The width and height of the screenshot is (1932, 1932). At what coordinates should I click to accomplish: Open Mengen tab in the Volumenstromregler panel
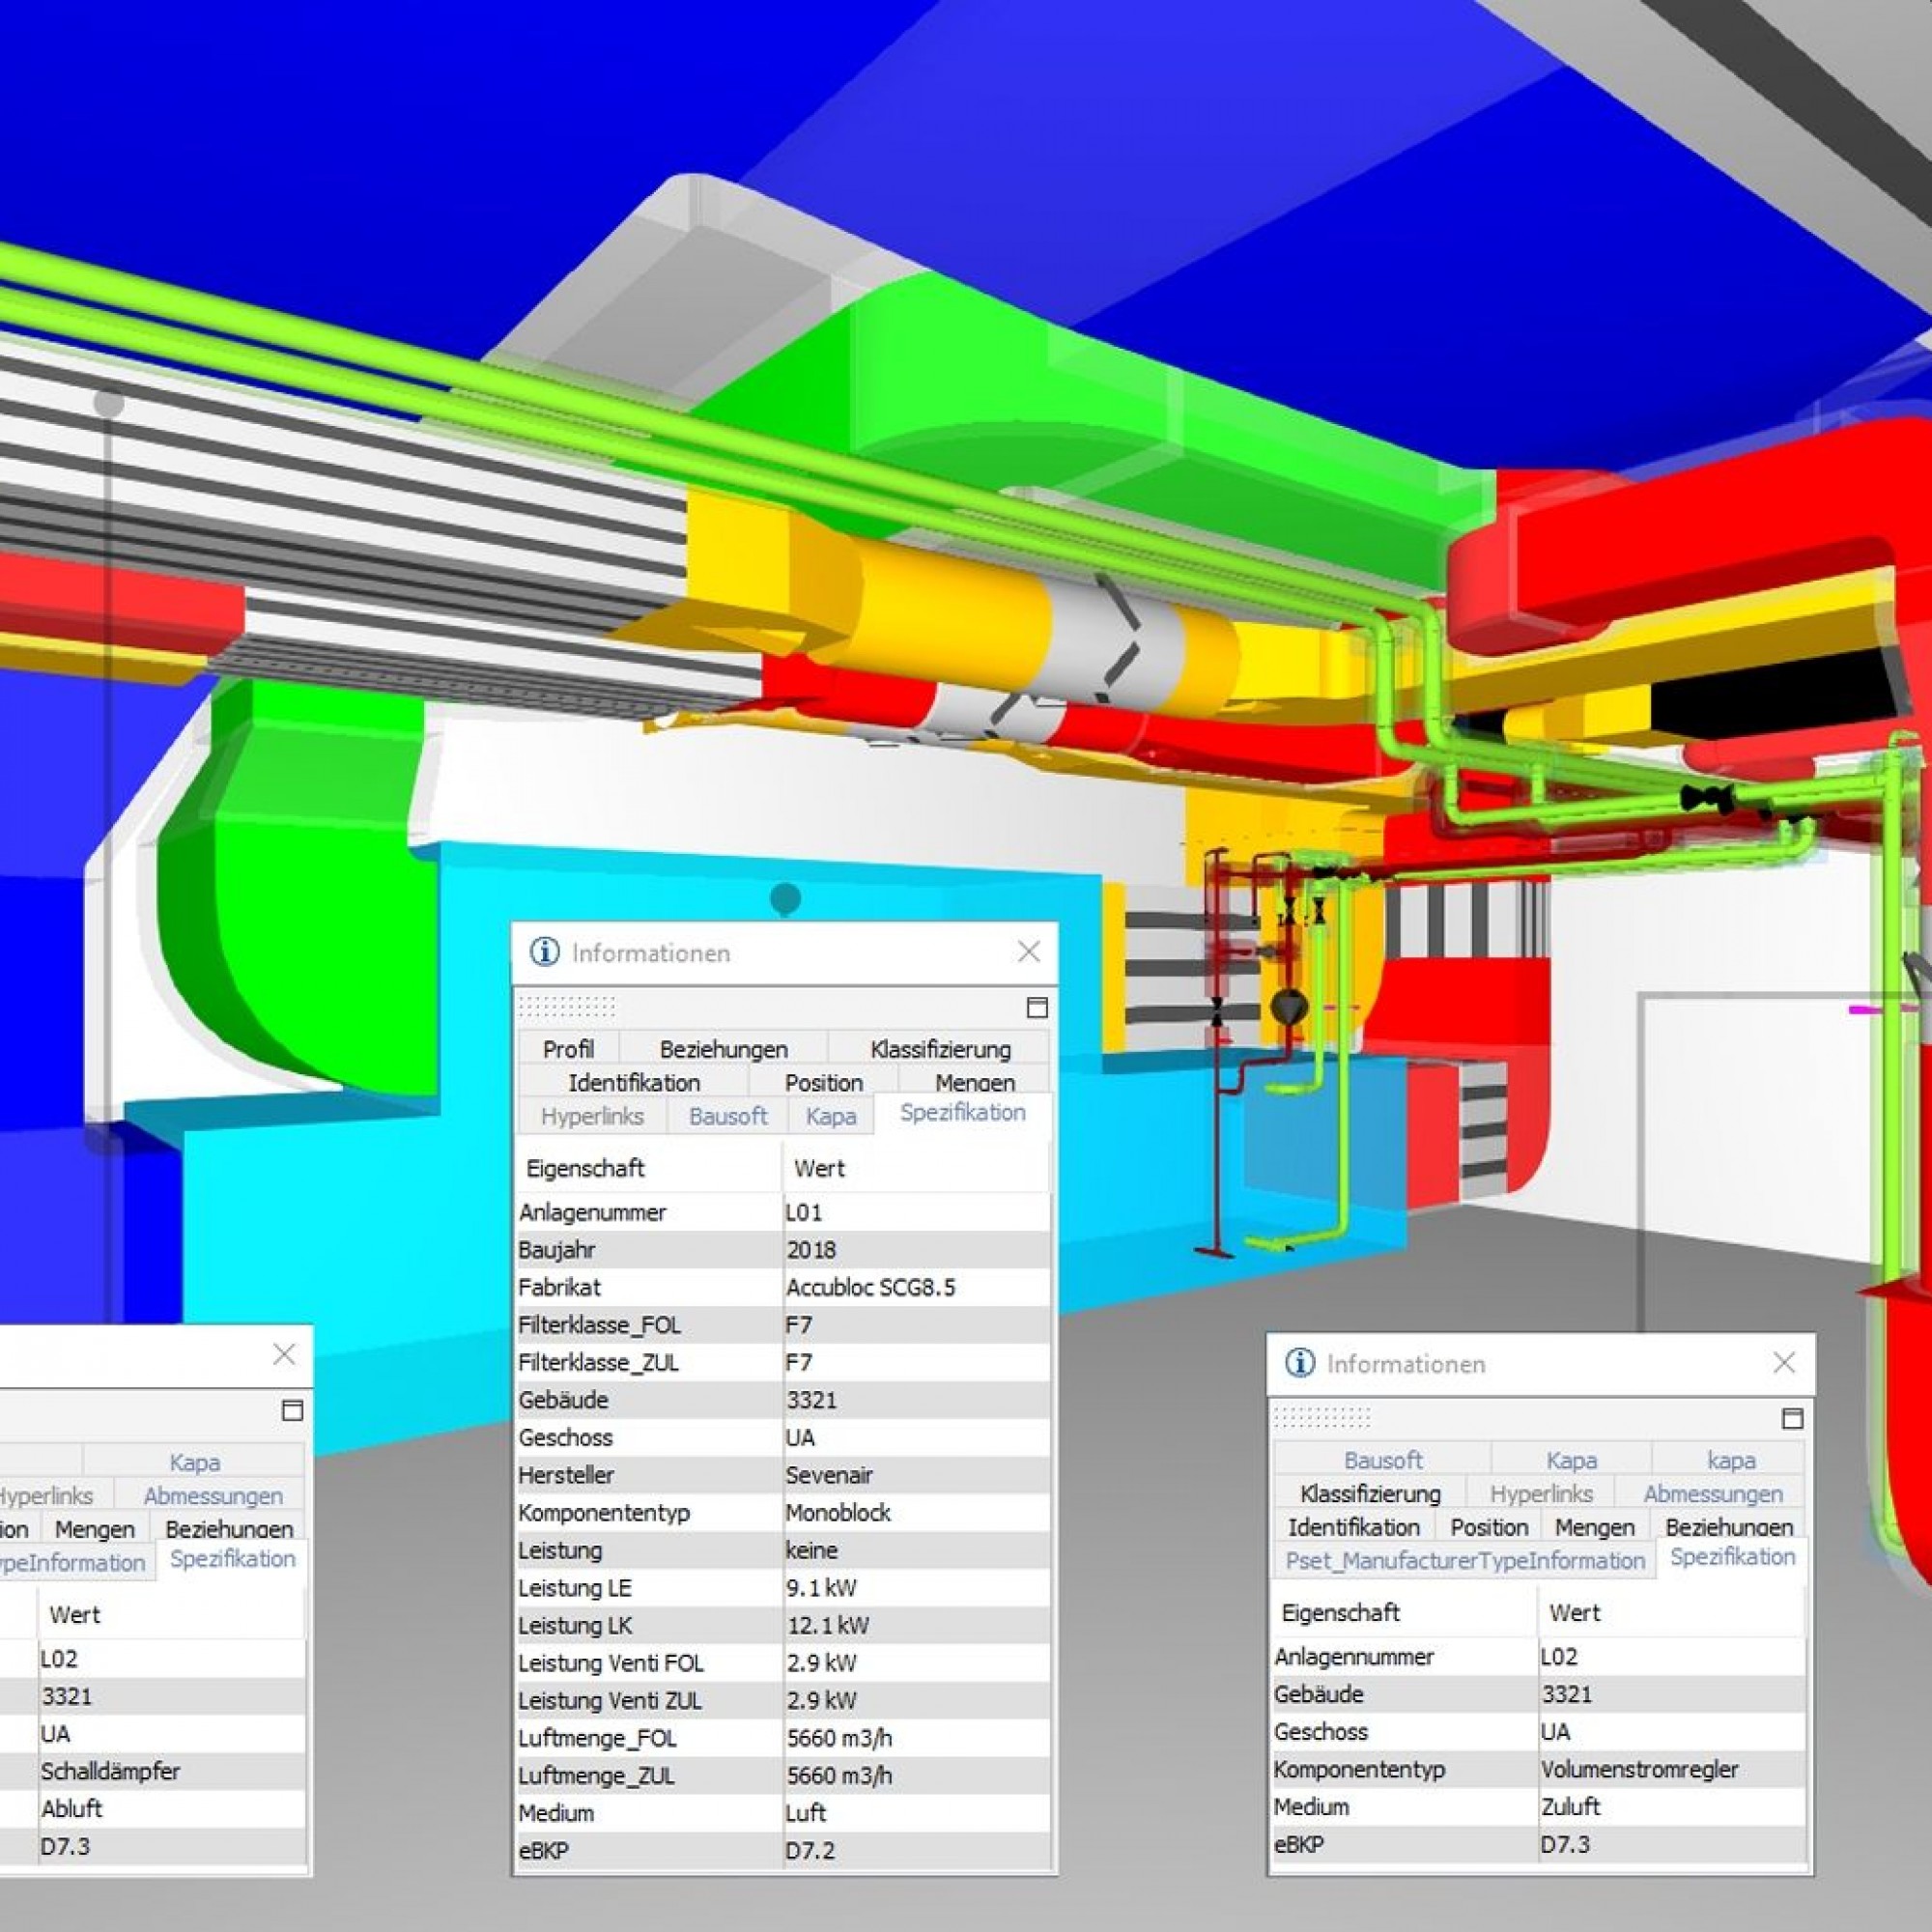(1594, 1527)
